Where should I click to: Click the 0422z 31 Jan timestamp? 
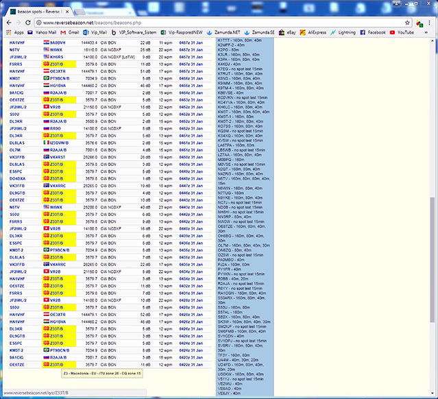click(x=191, y=365)
